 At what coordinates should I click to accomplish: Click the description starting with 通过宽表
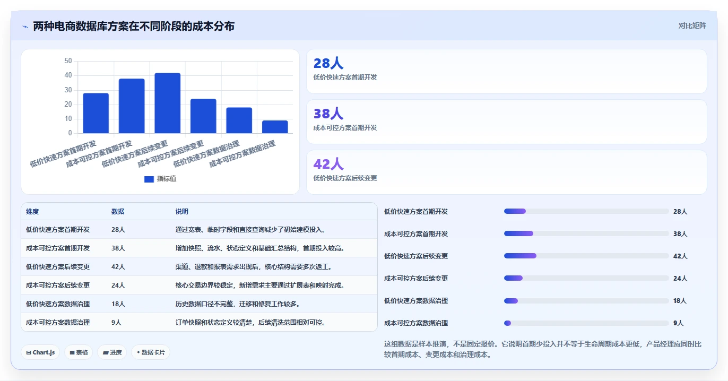pyautogui.click(x=250, y=230)
